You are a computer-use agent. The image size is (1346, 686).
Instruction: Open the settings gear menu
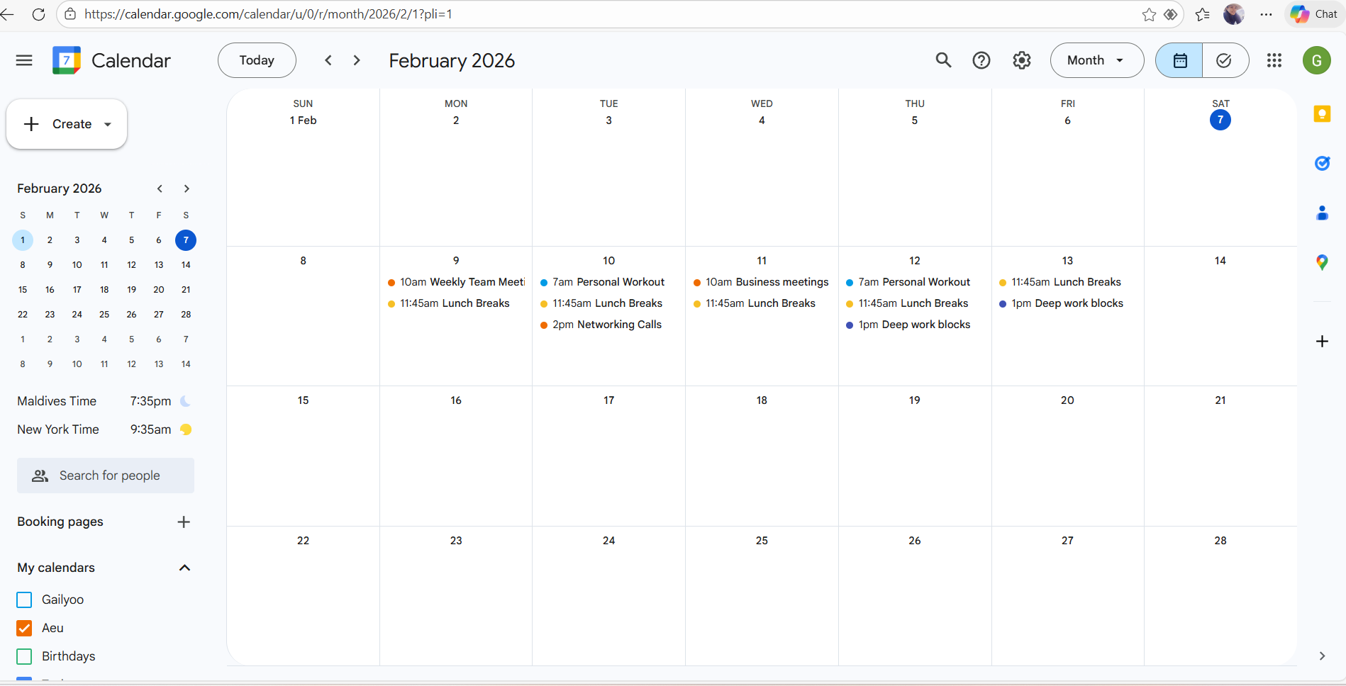pos(1022,60)
